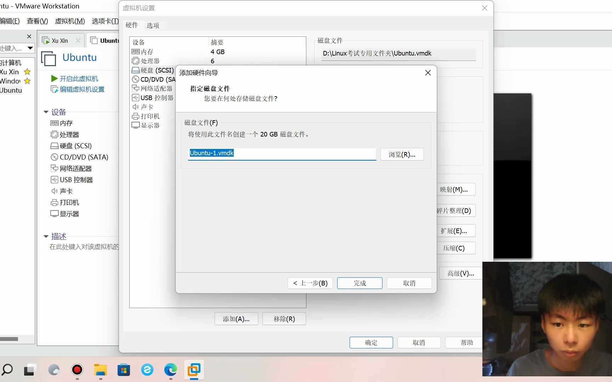Select the CD/DVD device icon in settings list
612x382 pixels.
tap(135, 79)
